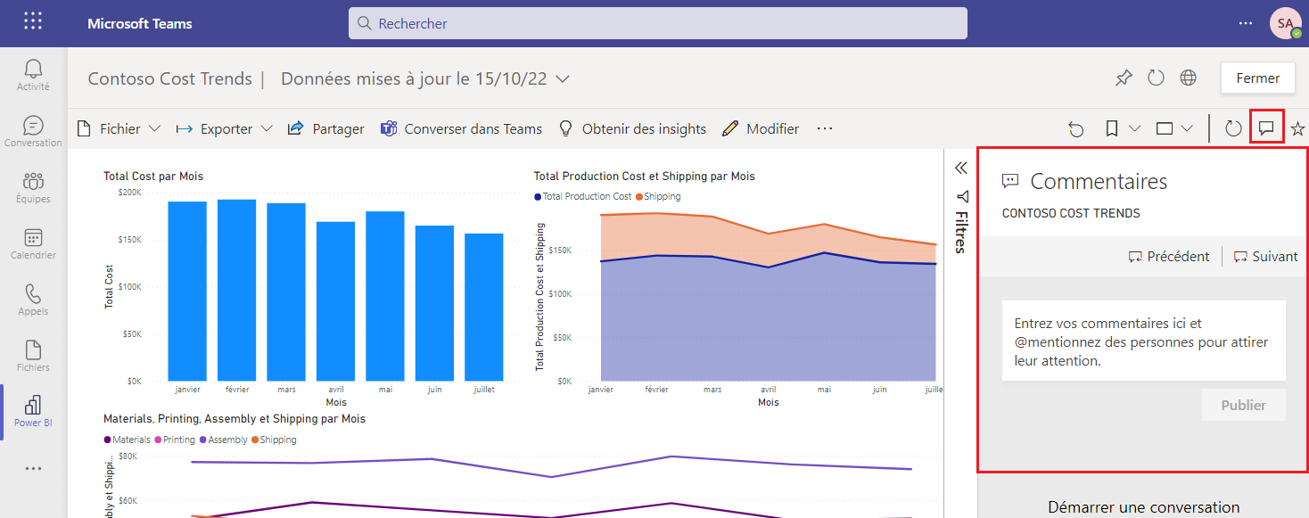Focus the Rechercher search box
The height and width of the screenshot is (518, 1309).
[658, 23]
